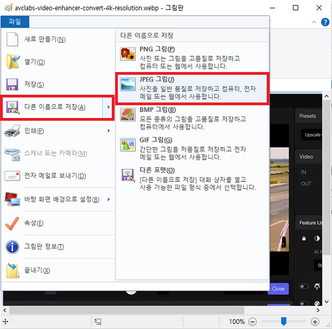Image resolution: width=332 pixels, height=329 pixels.
Task: Click the cursor position crosshair icon in status bar
Action: tap(6, 322)
